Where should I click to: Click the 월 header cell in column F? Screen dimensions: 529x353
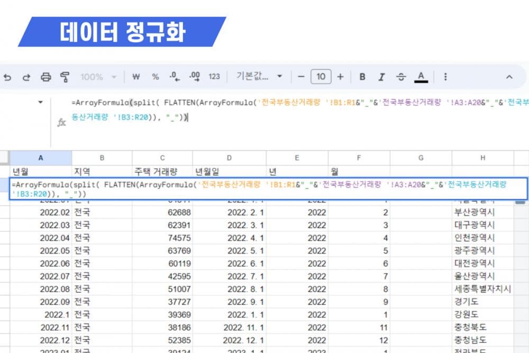click(x=359, y=171)
